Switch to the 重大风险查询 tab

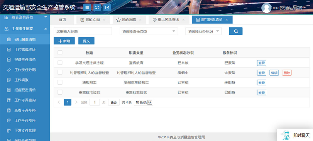(169, 20)
